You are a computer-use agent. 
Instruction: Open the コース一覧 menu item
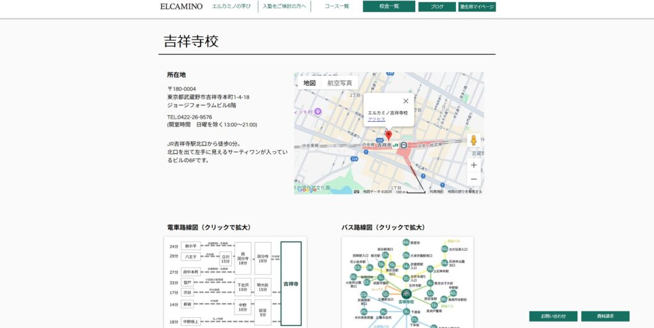tap(337, 6)
